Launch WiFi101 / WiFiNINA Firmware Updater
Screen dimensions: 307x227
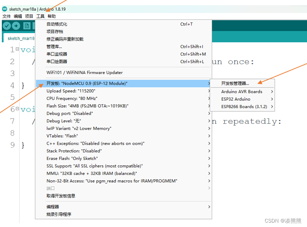[x=124, y=72]
